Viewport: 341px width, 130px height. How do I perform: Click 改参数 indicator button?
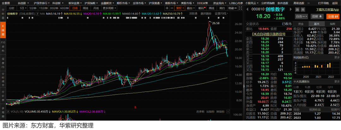(200, 111)
